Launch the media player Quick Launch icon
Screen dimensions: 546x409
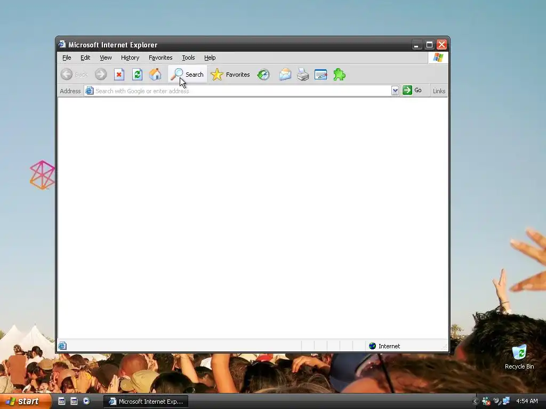(86, 401)
